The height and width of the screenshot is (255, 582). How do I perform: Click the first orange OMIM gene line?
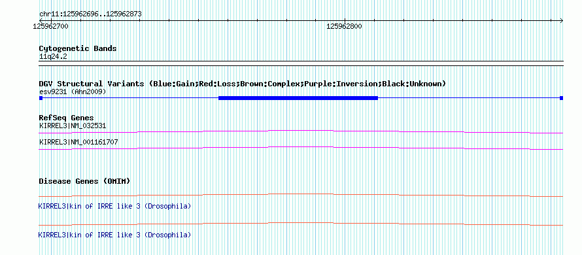[301, 195]
